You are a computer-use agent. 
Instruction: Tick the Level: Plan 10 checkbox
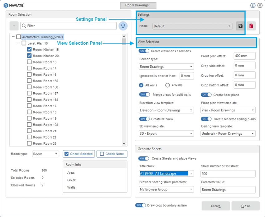(24, 43)
